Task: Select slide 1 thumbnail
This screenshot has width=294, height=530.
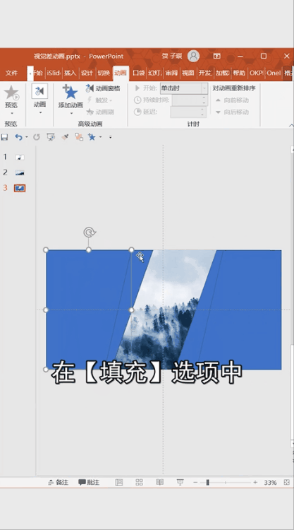Action: coord(20,157)
